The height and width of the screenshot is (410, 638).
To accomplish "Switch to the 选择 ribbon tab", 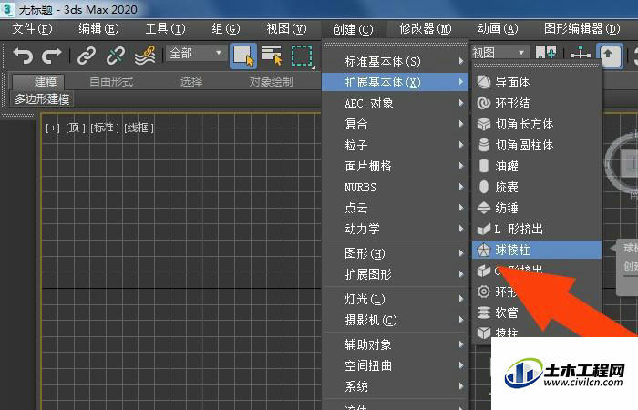I will 191,82.
